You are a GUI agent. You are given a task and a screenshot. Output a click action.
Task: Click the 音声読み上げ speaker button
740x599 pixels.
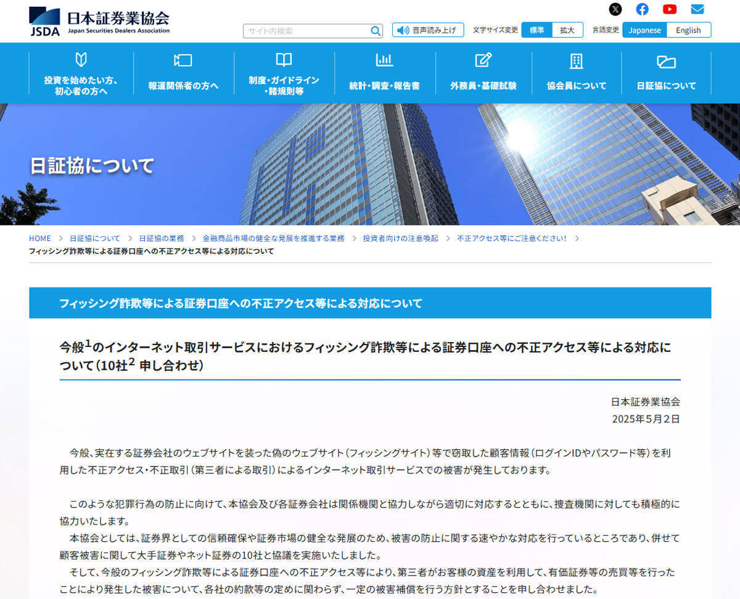click(428, 30)
